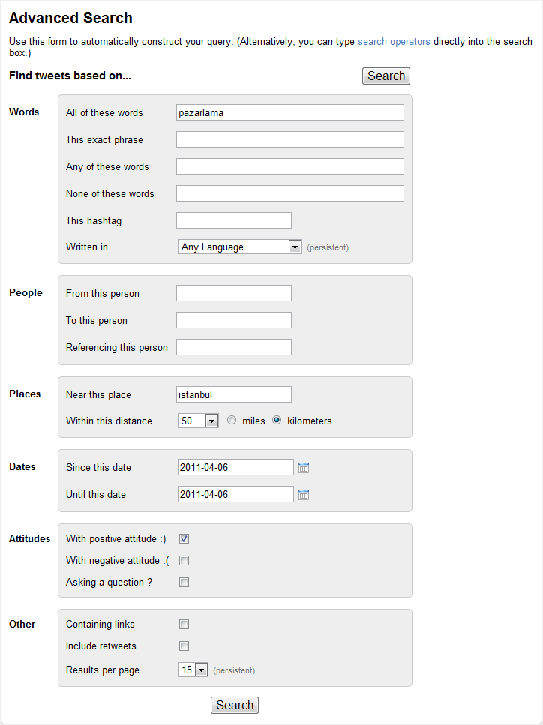543x725 pixels.
Task: Open calendar picker for Until this date
Action: tap(304, 495)
